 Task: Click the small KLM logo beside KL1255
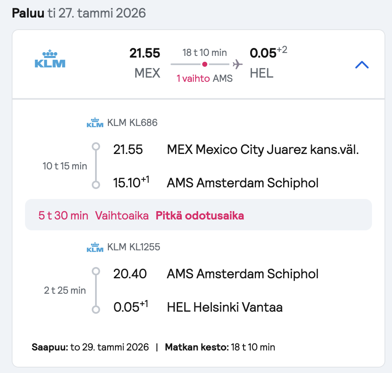click(95, 247)
